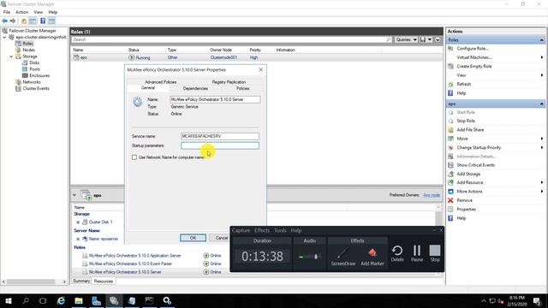Screen dimensions: 548x308
Task: Collapse the Storage tree node
Action: [11, 56]
